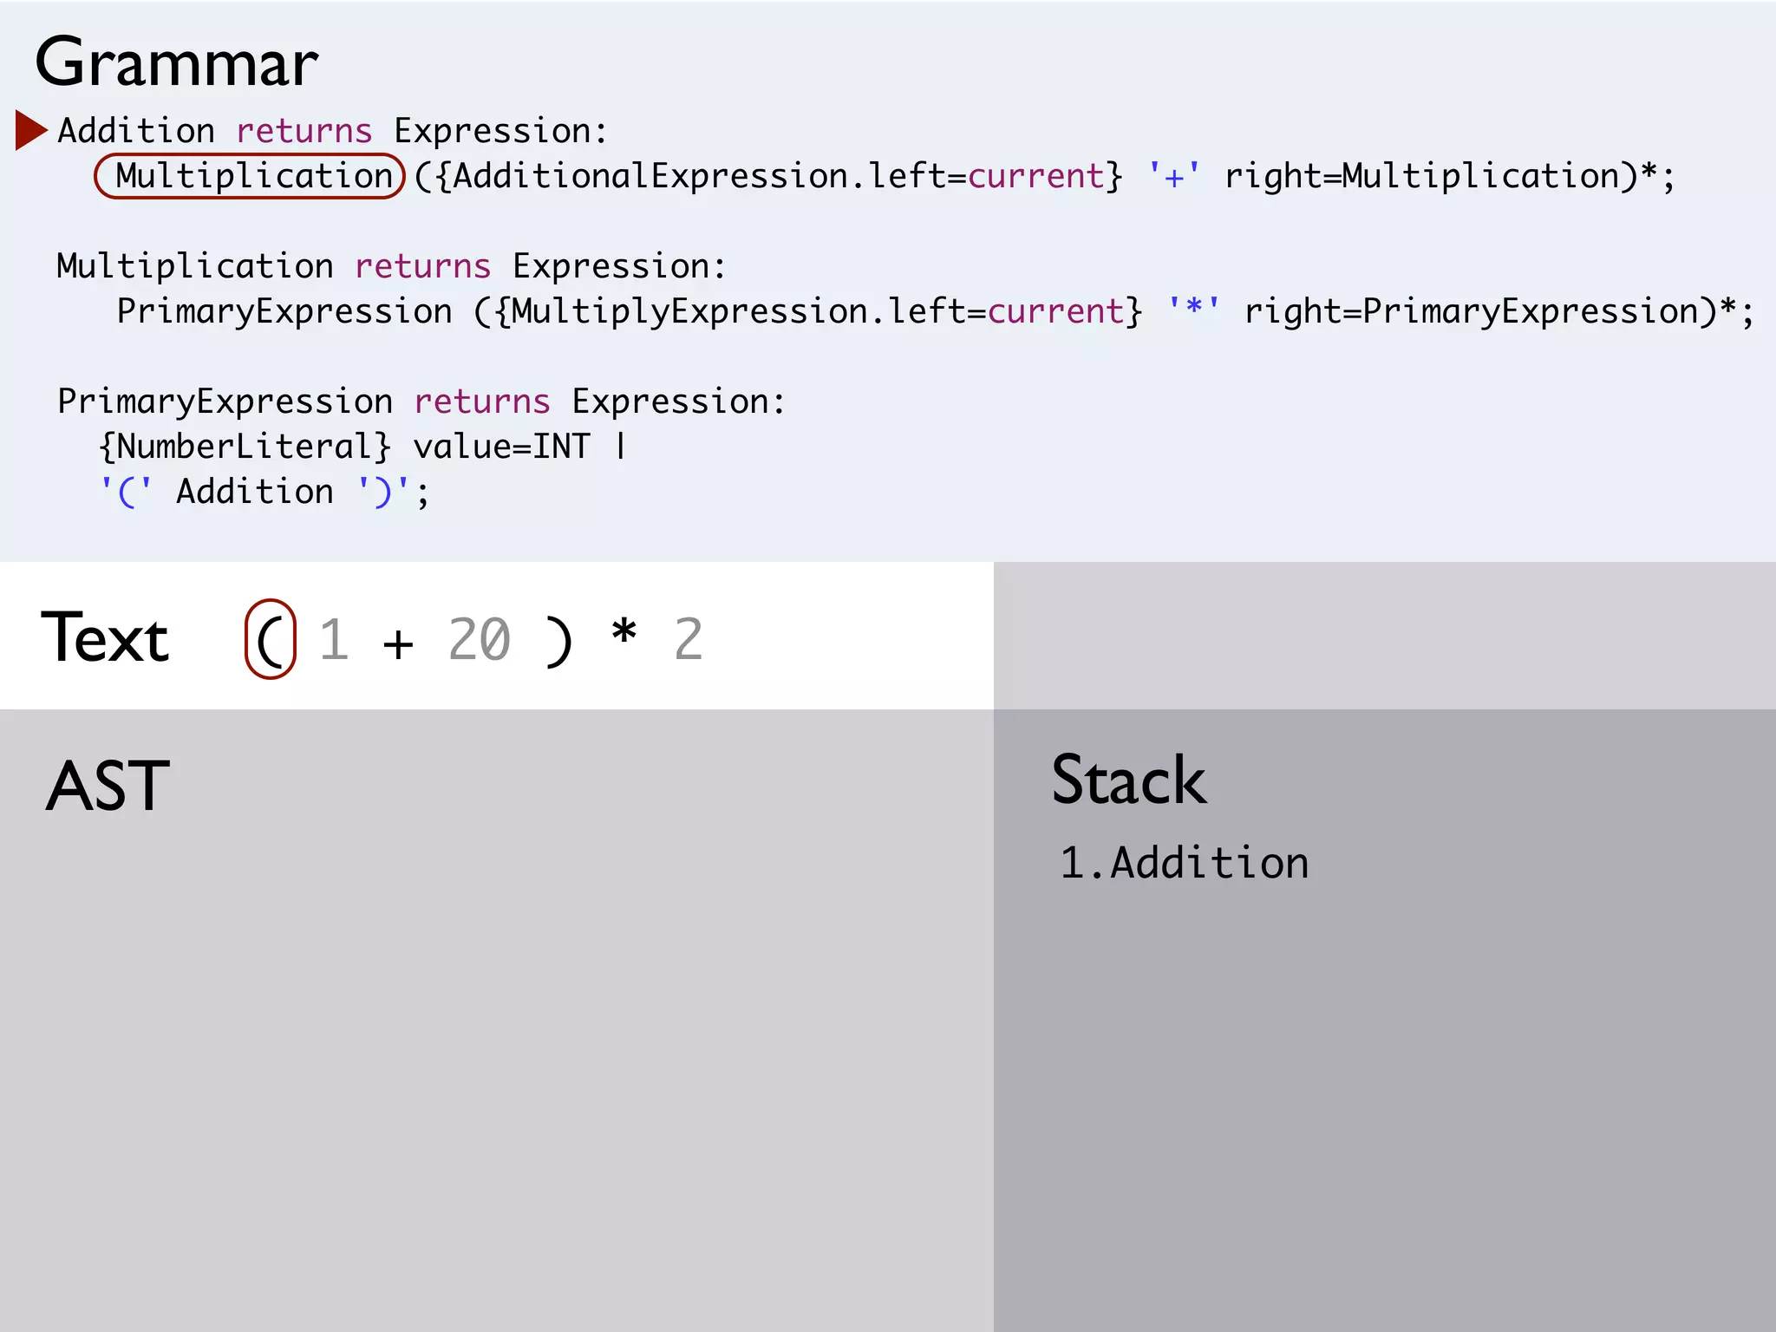This screenshot has width=1776, height=1332.
Task: Click the Stack heading
Action: pyautogui.click(x=1128, y=780)
